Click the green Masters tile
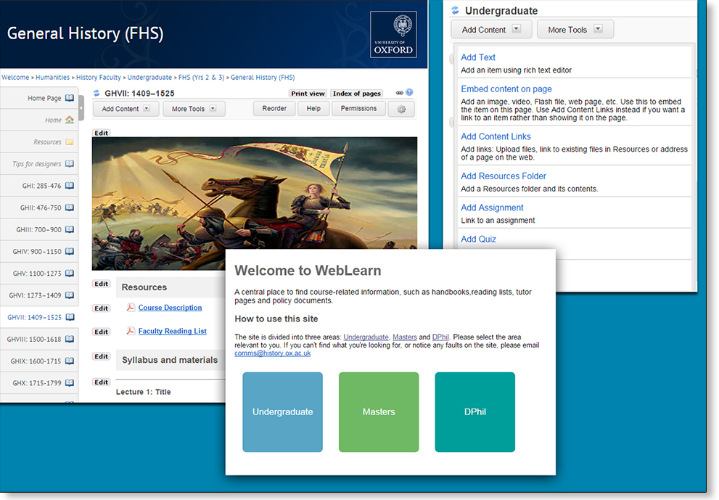The height and width of the screenshot is (500, 719). [x=379, y=411]
